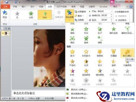Apply the 彩色脉冲 (Color Pulse) emphasis effect
Screen dimensions: 136x102
pos(86,53)
